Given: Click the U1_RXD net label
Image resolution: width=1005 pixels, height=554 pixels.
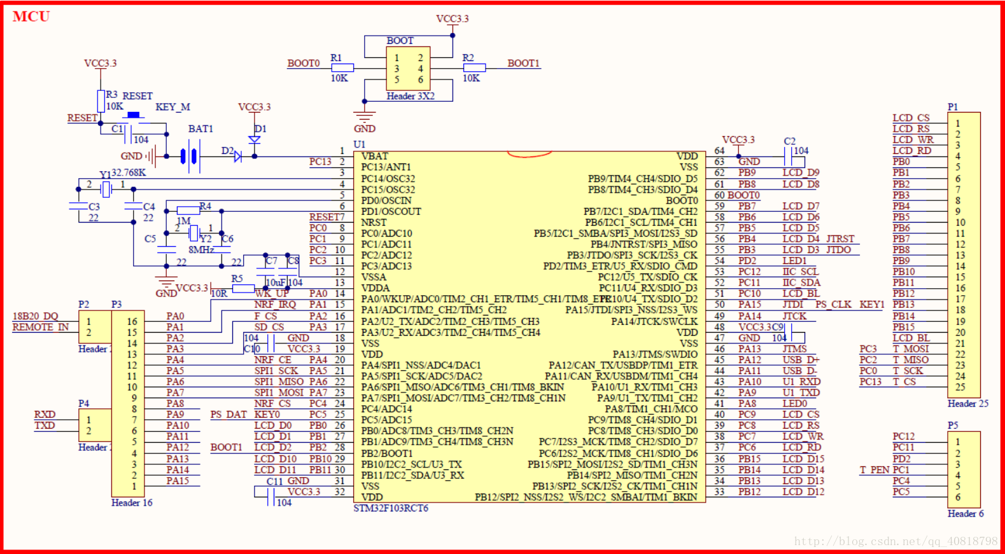Looking at the screenshot, I should click(802, 382).
